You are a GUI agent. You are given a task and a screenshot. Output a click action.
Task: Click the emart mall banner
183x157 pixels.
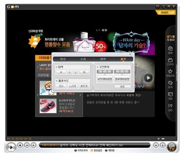166,12
